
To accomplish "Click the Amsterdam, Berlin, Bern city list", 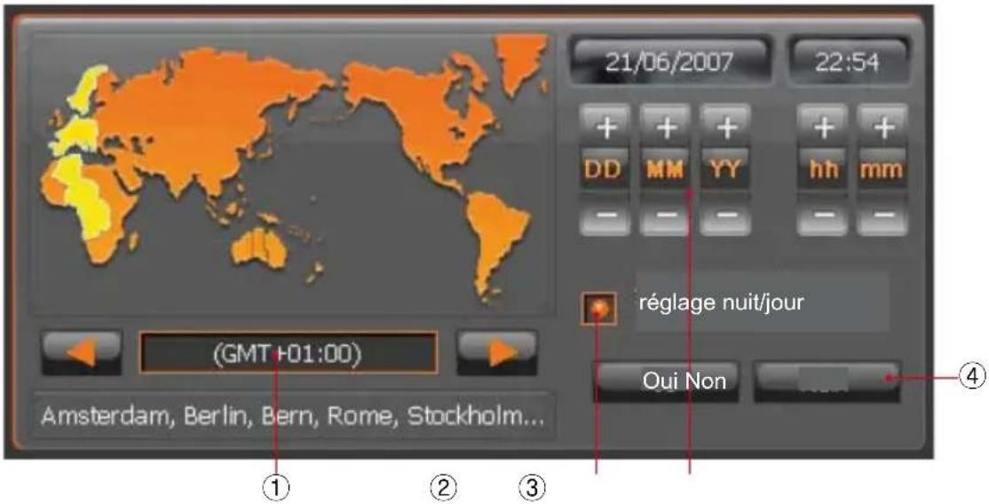I will [x=294, y=418].
